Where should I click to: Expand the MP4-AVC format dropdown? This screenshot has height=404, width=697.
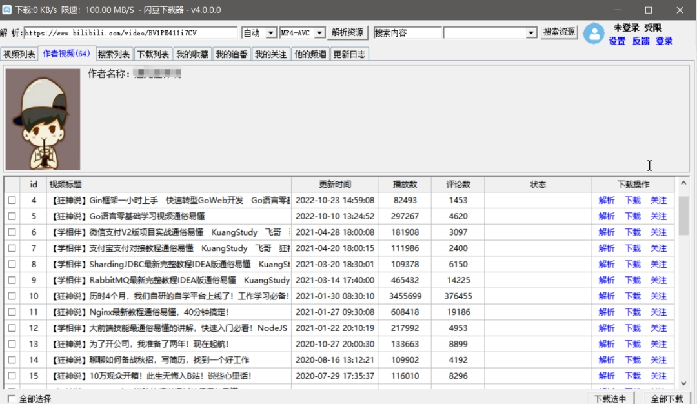pyautogui.click(x=302, y=33)
